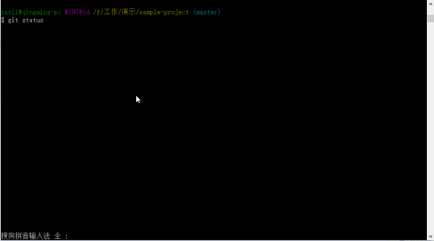
Task: Click the scrollbar up arrow
Action: 430,4
